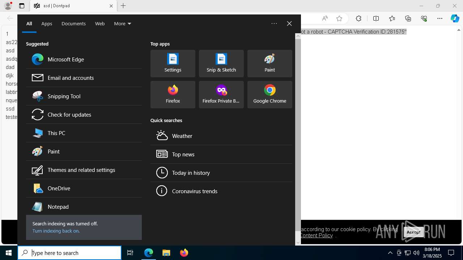Run Today in history quick search

[x=221, y=173]
